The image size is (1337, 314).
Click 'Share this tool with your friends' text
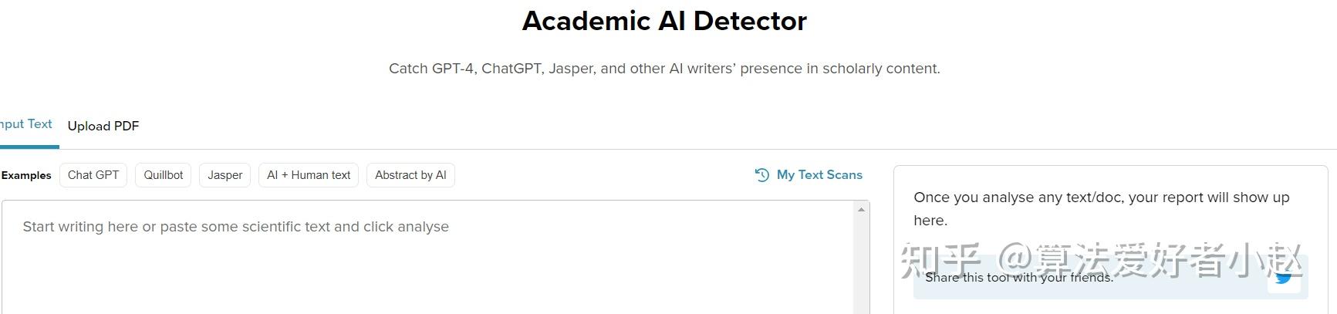pyautogui.click(x=1018, y=279)
